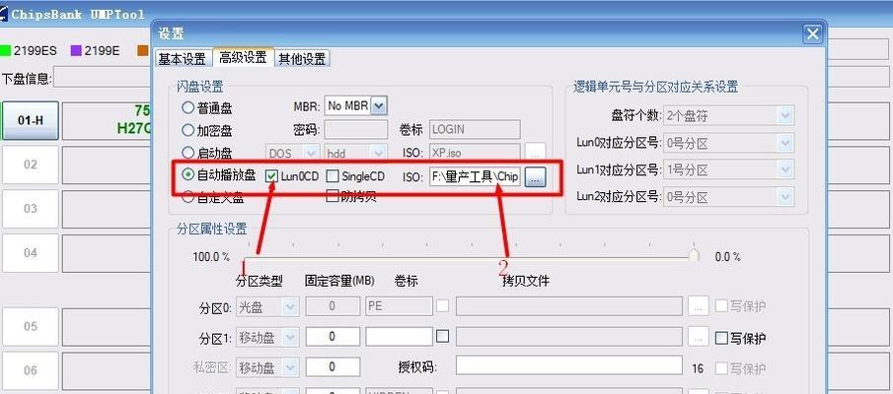
Task: Click the 分区1 copy file path field
Action: pyautogui.click(x=569, y=337)
